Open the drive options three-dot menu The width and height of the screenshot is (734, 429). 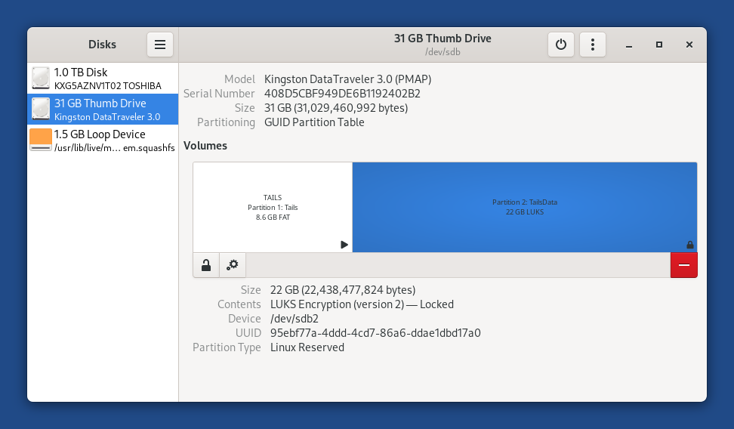593,45
